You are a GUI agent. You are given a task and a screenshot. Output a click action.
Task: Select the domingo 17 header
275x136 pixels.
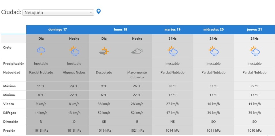(58, 30)
